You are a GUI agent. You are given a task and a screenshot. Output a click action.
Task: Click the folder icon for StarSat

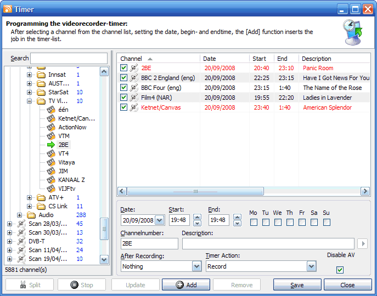tap(41, 92)
